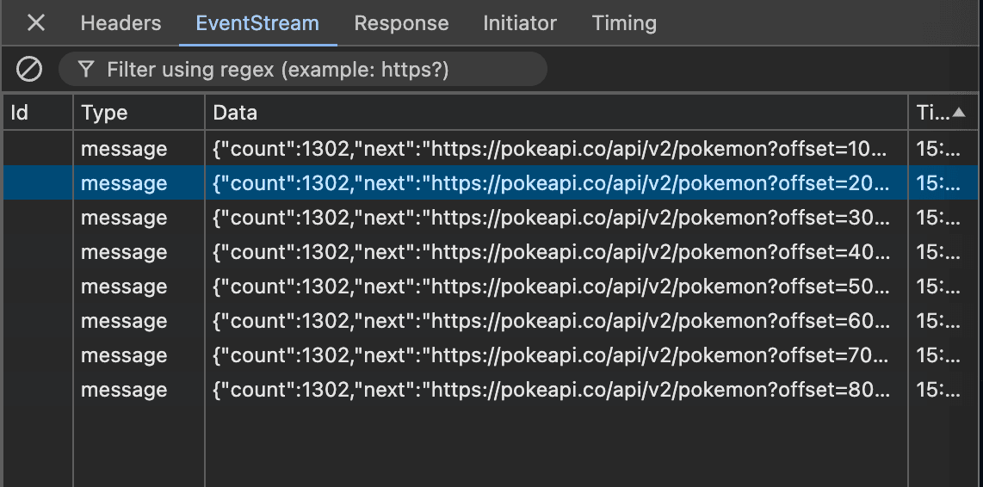Switch to the Response tab
The image size is (983, 487).
pyautogui.click(x=401, y=23)
